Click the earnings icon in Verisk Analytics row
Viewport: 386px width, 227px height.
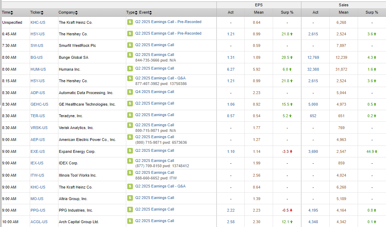tap(130, 125)
